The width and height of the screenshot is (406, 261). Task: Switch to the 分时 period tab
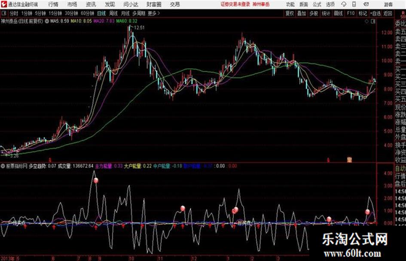tap(14, 13)
